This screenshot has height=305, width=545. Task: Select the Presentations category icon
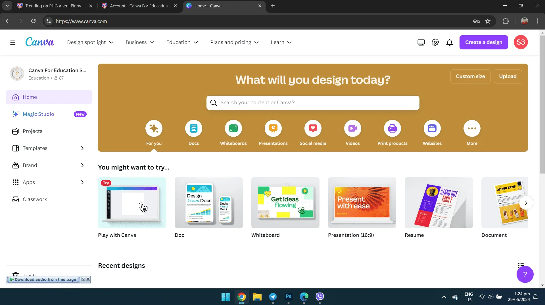click(273, 128)
